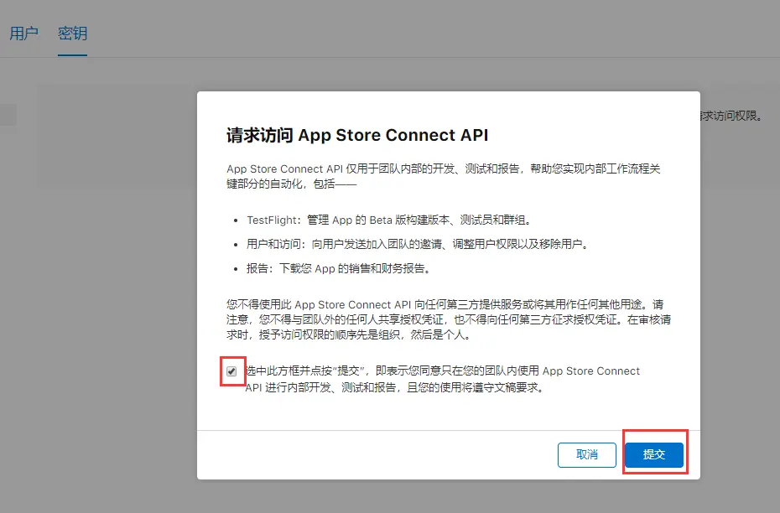Click the TestFlight bullet line
The height and width of the screenshot is (513, 780).
(389, 220)
